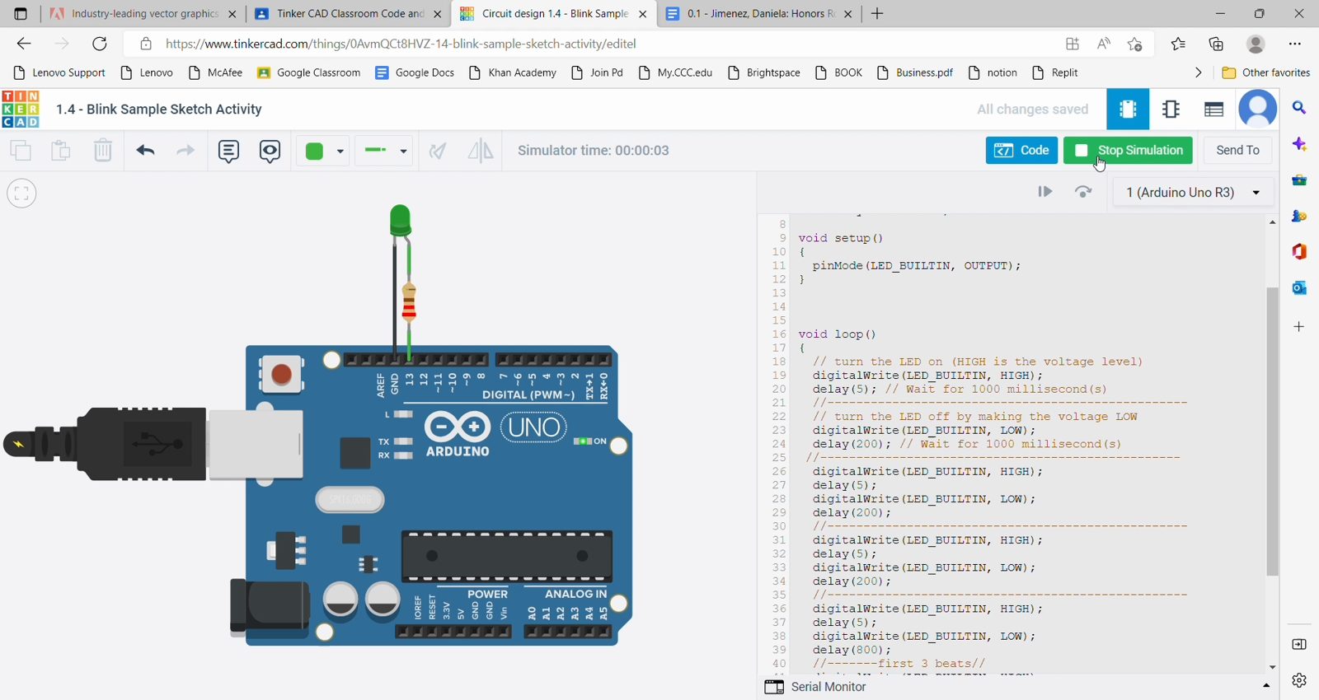This screenshot has width=1319, height=700.
Task: Click the Tinkercad logo
Action: [x=21, y=110]
